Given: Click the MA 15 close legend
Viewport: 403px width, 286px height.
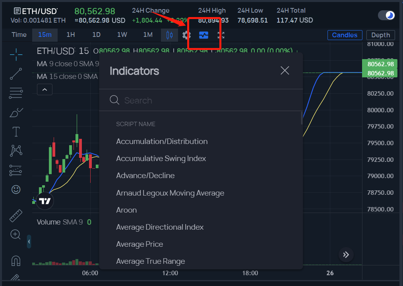Looking at the screenshot, I should pos(67,77).
